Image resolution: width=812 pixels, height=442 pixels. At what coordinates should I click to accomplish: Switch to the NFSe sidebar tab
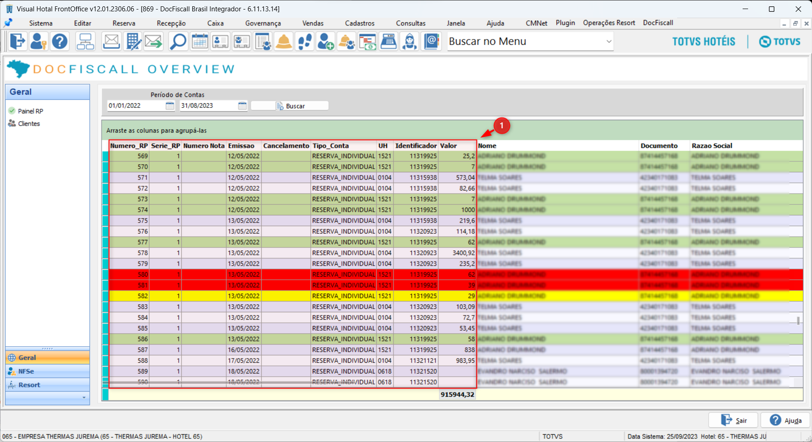pyautogui.click(x=48, y=371)
